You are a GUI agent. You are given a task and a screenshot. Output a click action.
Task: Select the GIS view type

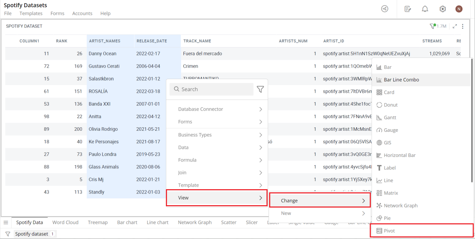[x=421, y=142]
